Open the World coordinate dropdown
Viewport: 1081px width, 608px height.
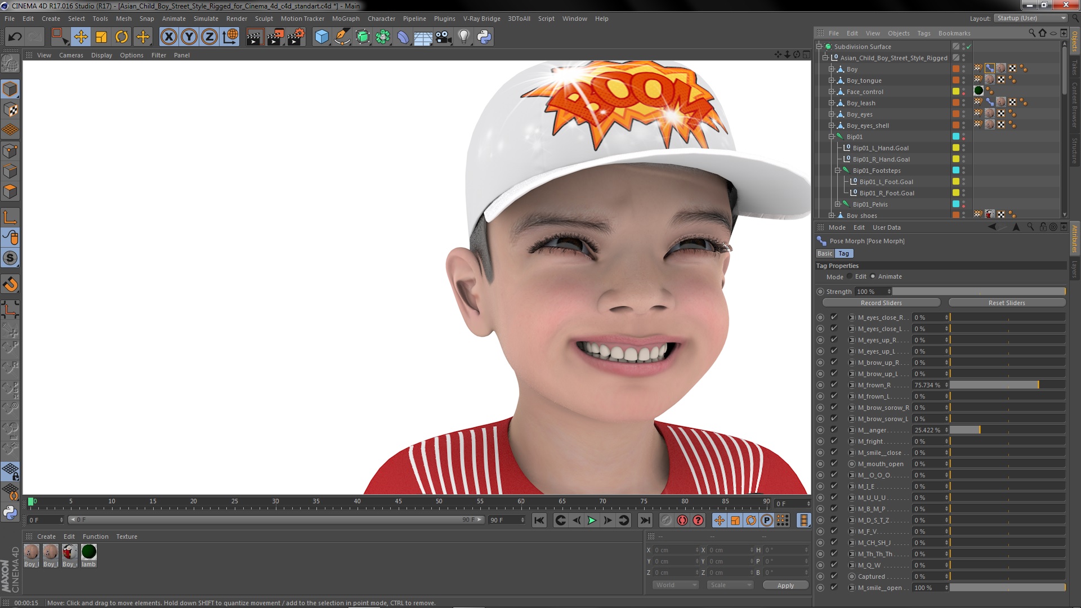(674, 585)
